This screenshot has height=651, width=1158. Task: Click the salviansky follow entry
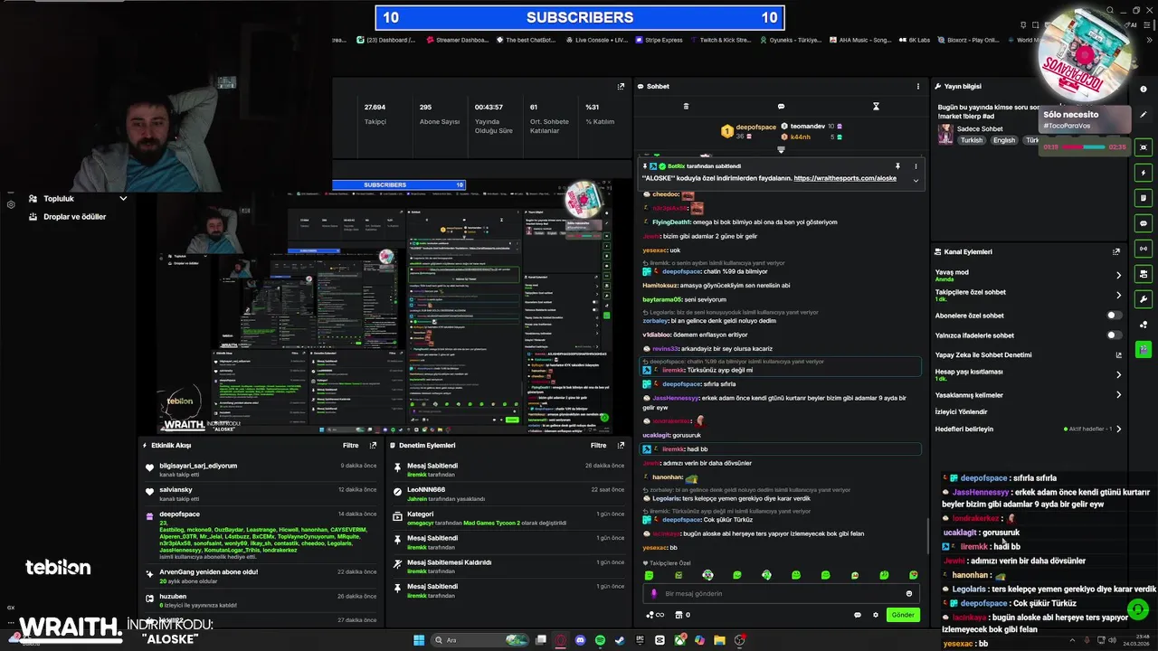261,494
